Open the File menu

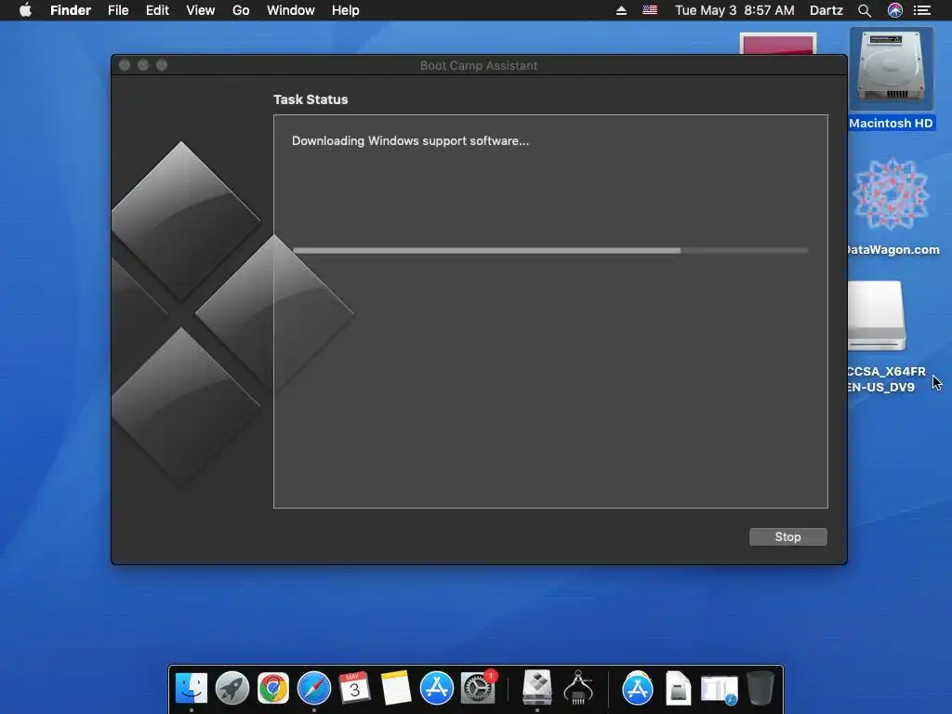click(x=118, y=10)
